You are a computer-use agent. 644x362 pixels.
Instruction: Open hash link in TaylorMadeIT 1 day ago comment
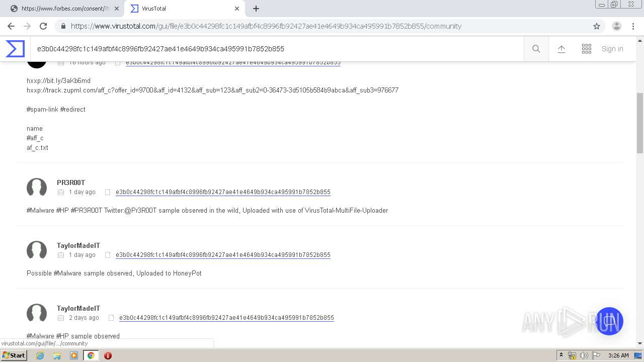(223, 255)
